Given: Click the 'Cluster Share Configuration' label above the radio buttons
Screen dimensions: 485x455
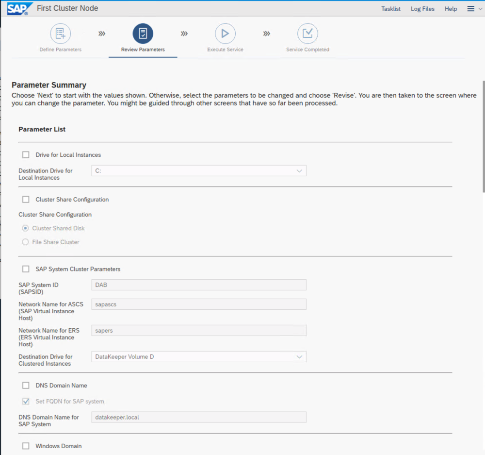Looking at the screenshot, I should click(55, 215).
